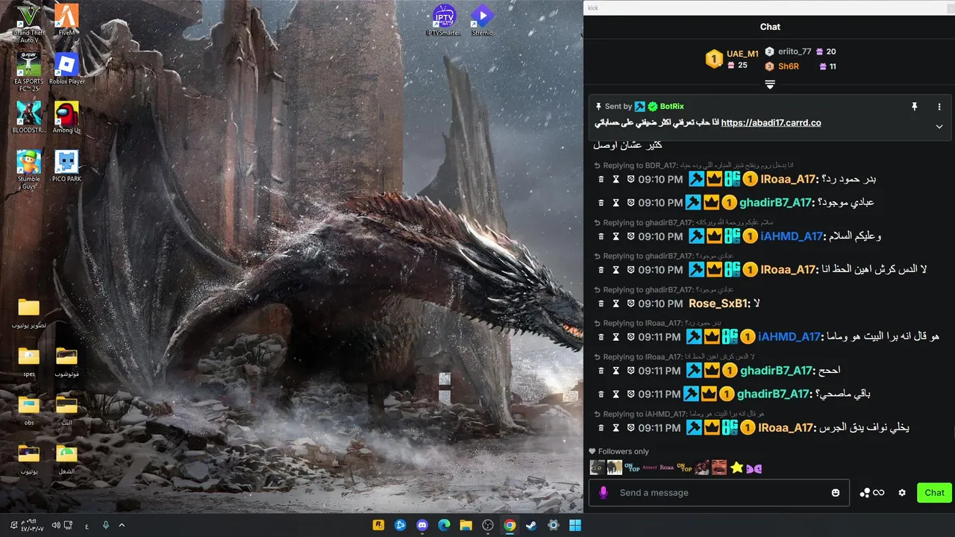Open the obs folder on desktop
Image resolution: width=955 pixels, height=537 pixels.
[x=28, y=411]
